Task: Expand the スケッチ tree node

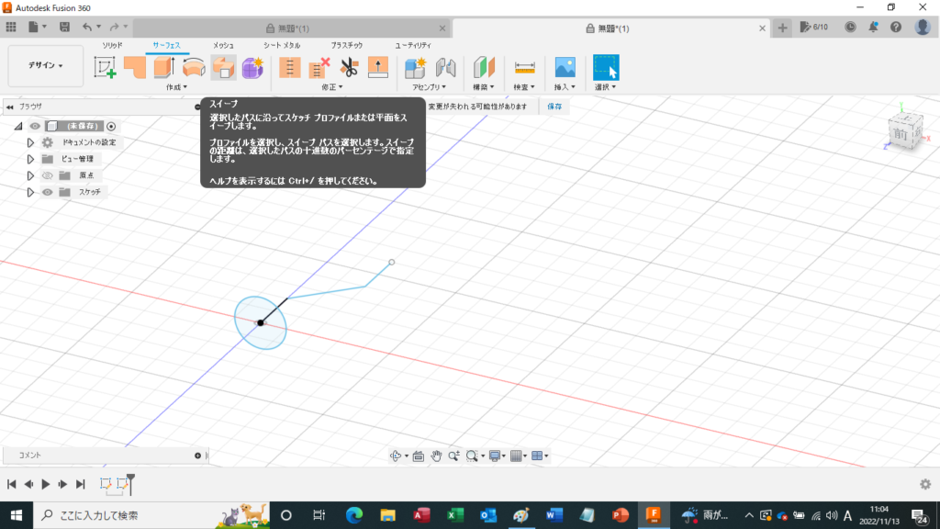Action: (x=30, y=192)
